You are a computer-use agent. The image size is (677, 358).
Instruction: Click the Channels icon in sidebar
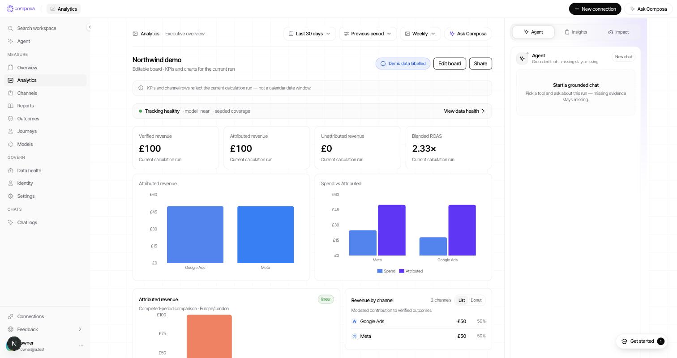point(10,93)
